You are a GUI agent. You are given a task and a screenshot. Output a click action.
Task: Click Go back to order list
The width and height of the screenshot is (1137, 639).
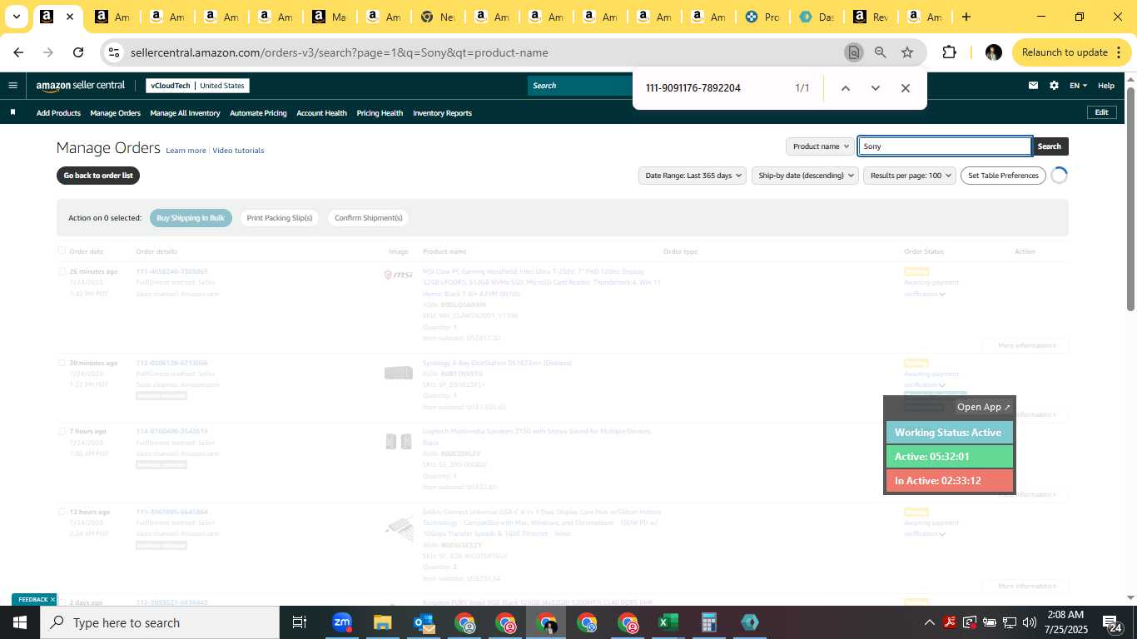(x=98, y=176)
